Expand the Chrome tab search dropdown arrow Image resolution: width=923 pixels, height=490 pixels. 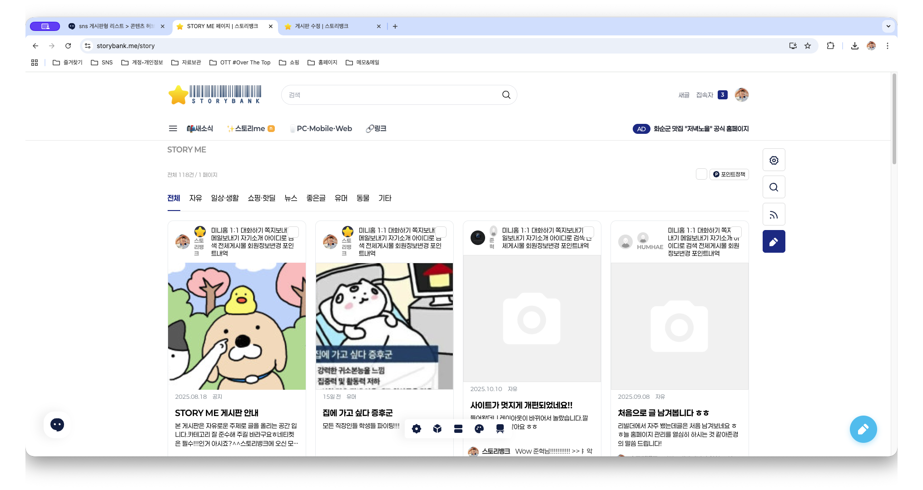point(888,26)
